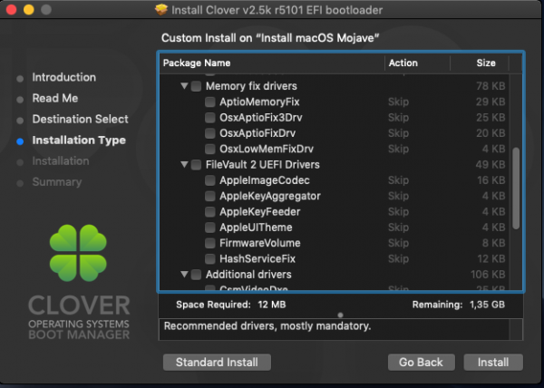Image resolution: width=544 pixels, height=388 pixels.
Task: Select the OsxAptioFix3Drv row label
Action: tap(261, 118)
